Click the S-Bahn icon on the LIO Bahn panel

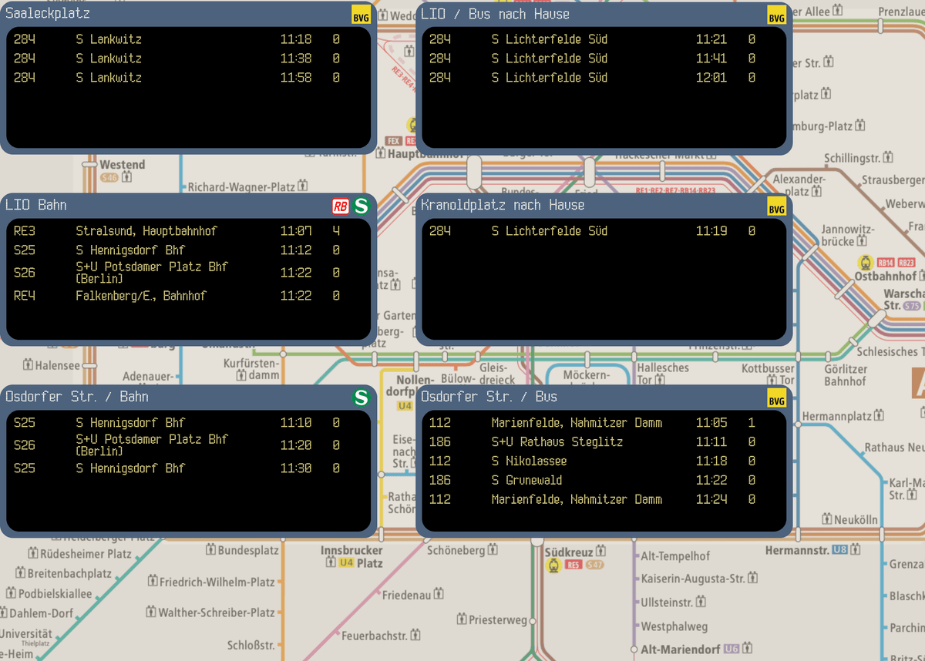361,206
